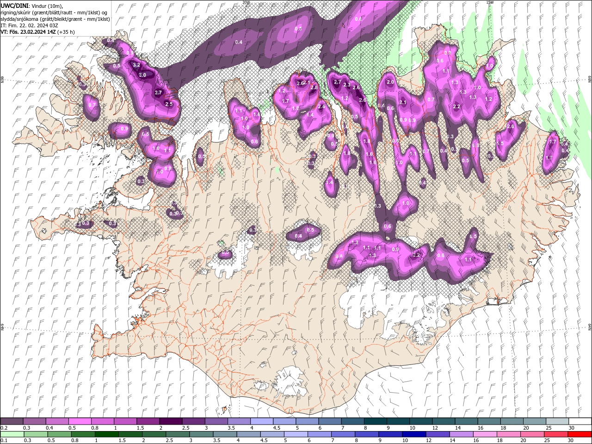Pick upper scale violet swatch at 3
Screen dimensions: 592x444
click(x=216, y=421)
